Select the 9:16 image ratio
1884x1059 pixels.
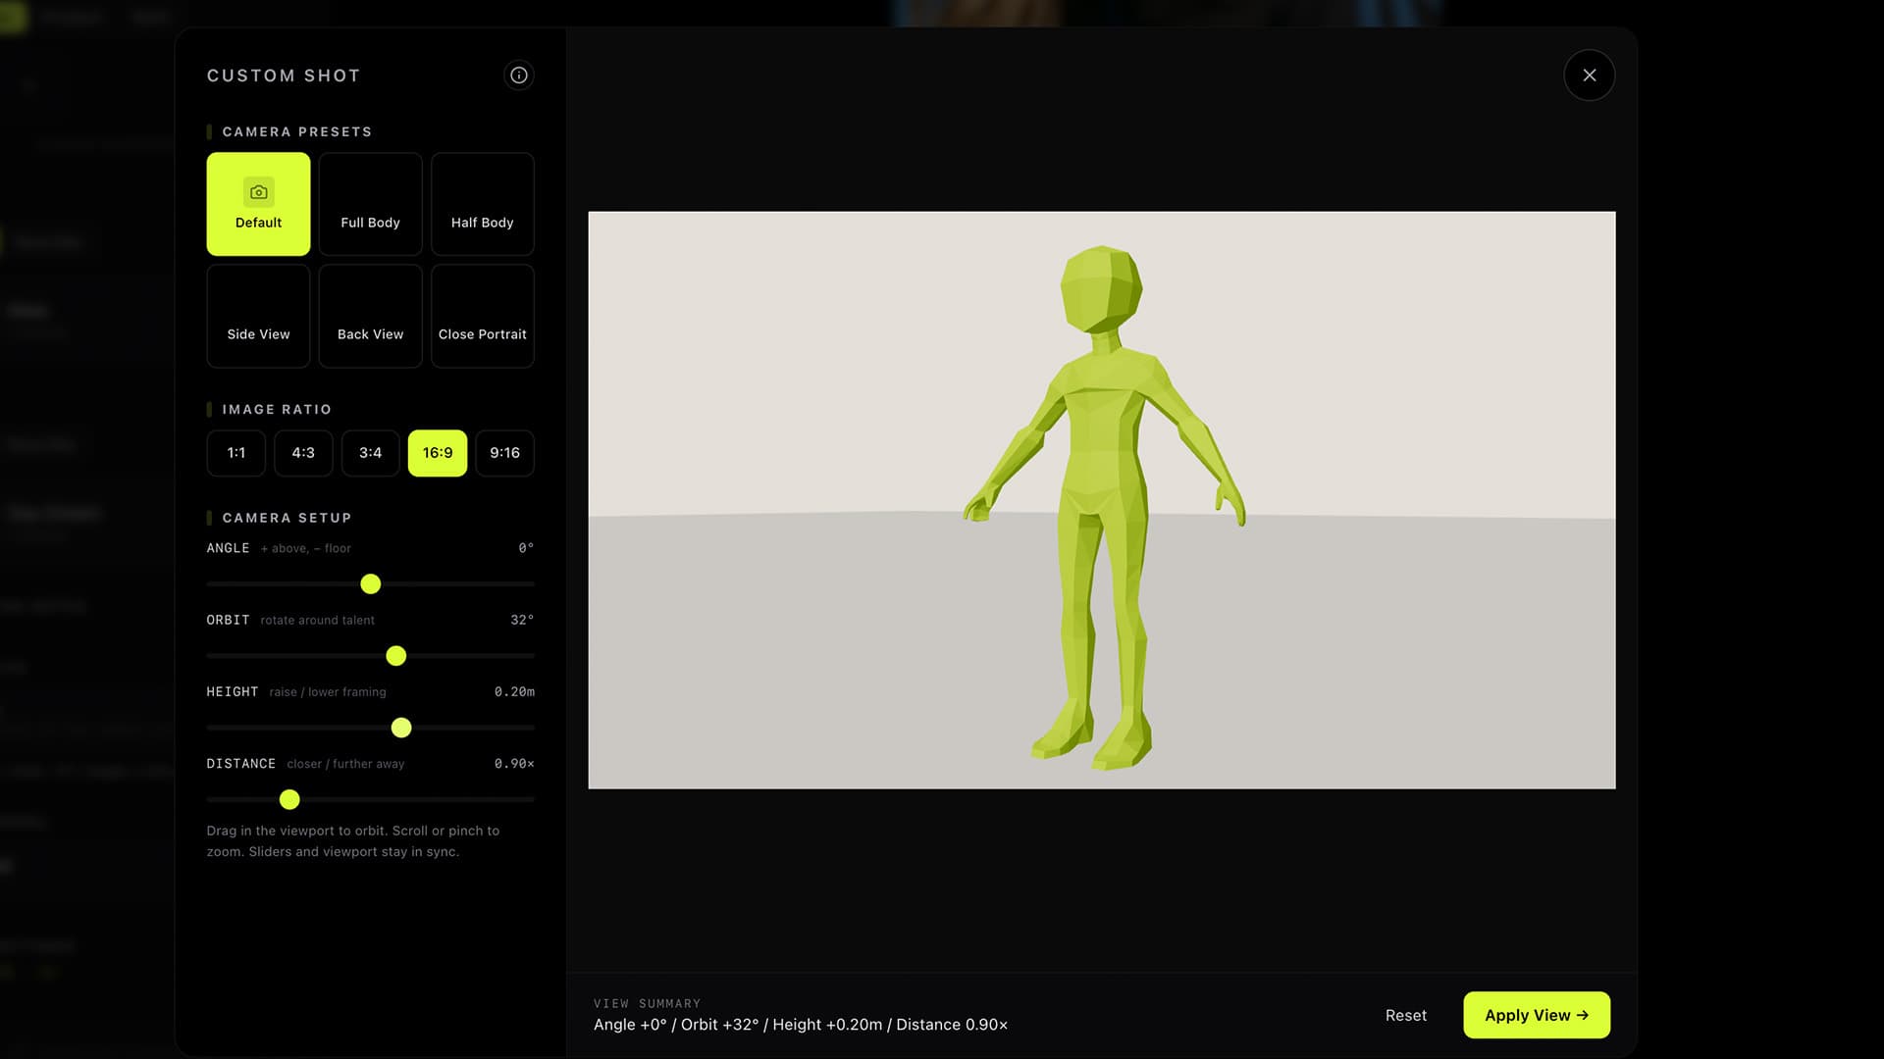point(504,453)
